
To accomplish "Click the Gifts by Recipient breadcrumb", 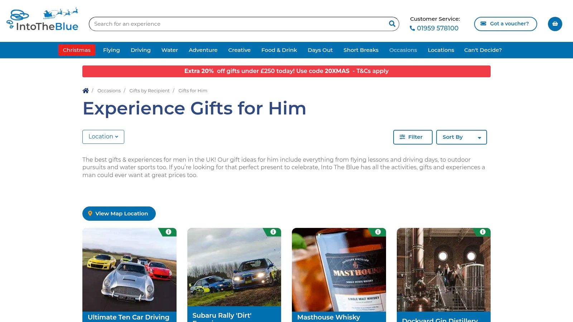I will click(149, 91).
